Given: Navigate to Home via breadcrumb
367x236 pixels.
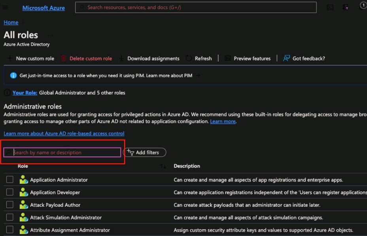Looking at the screenshot, I should pos(11,22).
